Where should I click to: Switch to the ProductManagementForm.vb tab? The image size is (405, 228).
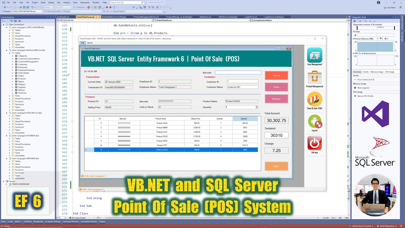click(146, 17)
